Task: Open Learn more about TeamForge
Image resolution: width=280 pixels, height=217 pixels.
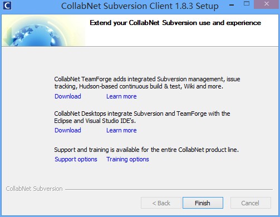Action: [x=121, y=96]
